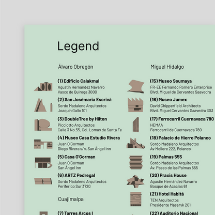Click the Praxis House building icon

click(135, 181)
